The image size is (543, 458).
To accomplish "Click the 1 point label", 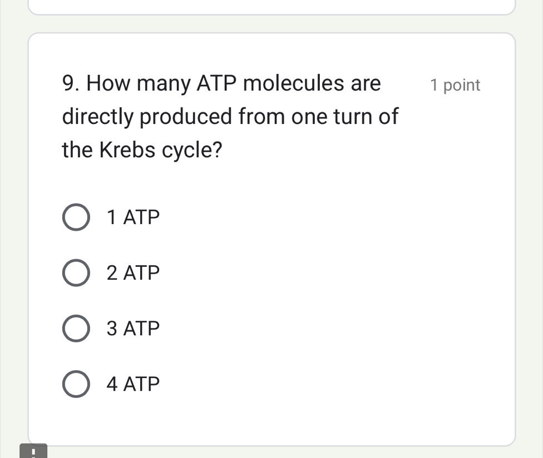I will pyautogui.click(x=455, y=84).
